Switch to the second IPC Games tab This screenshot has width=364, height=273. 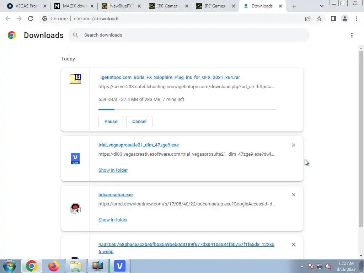tap(215, 6)
